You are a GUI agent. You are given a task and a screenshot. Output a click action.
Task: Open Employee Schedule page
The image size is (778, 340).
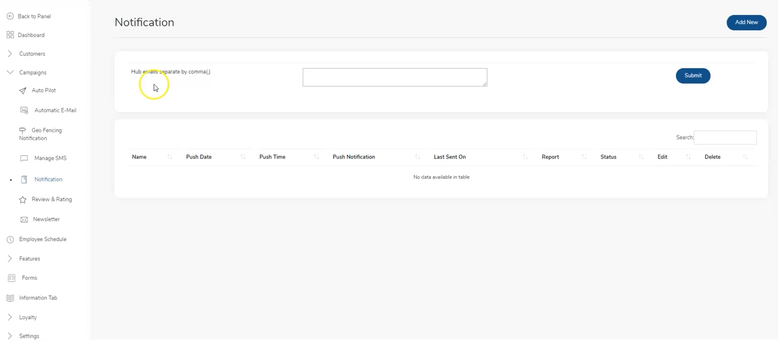[x=43, y=239]
